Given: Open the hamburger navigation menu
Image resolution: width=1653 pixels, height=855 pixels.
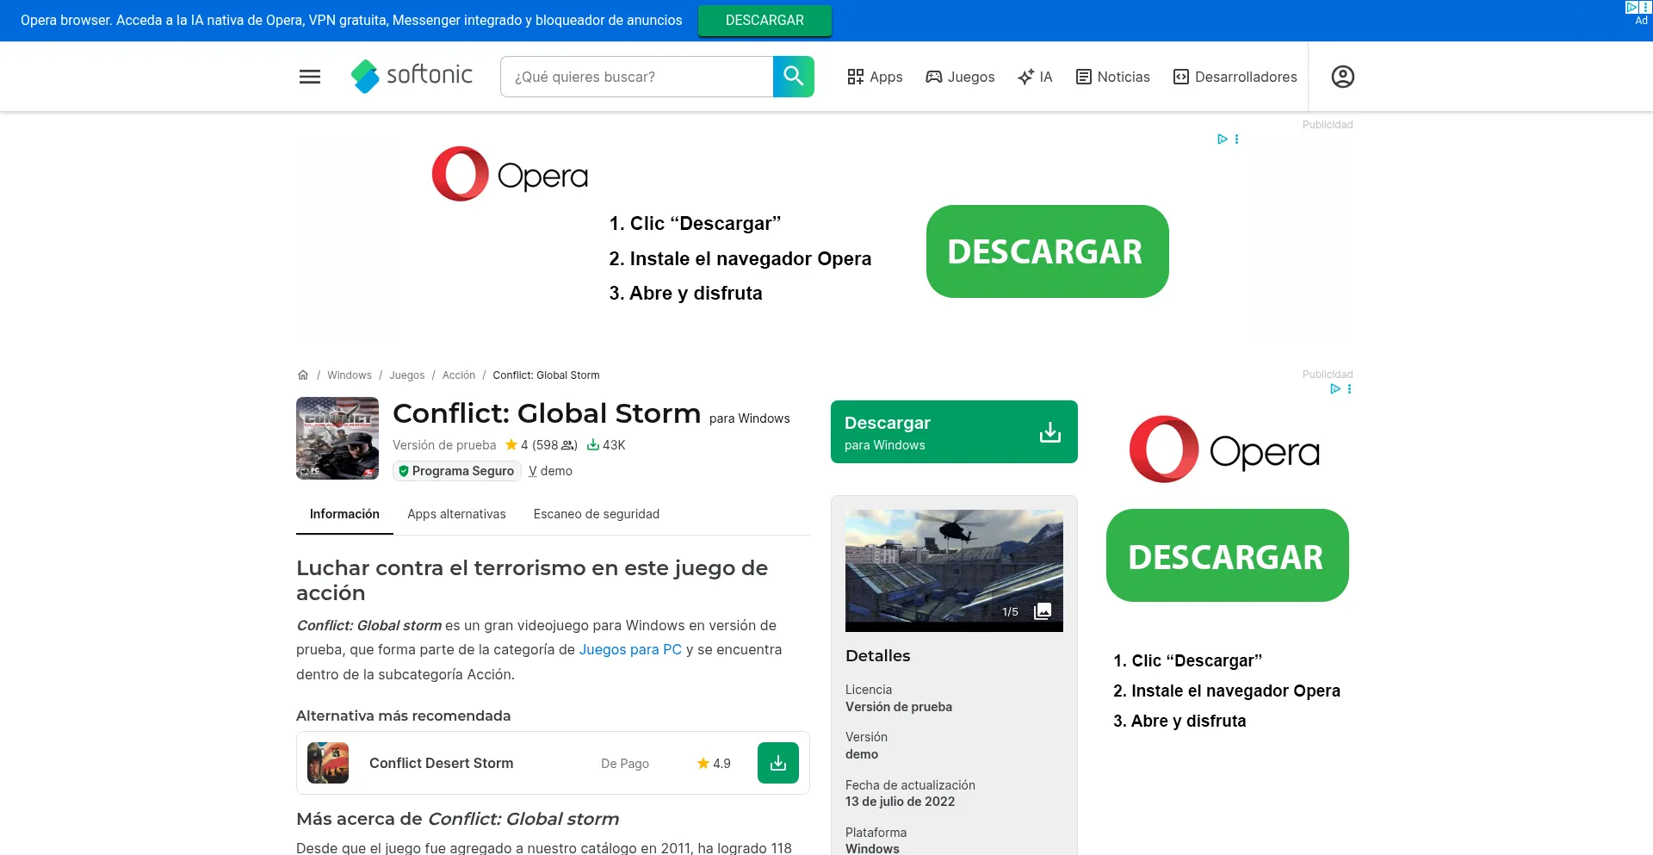Looking at the screenshot, I should tap(310, 77).
